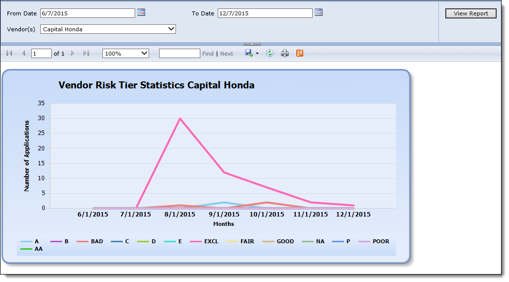
Task: Click the 6/1/2015 axis label
Action: coord(93,214)
